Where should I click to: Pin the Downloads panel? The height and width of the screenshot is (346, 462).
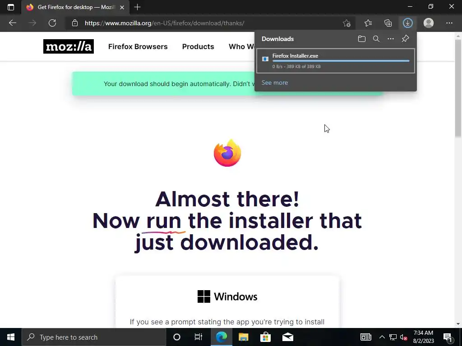(406, 39)
